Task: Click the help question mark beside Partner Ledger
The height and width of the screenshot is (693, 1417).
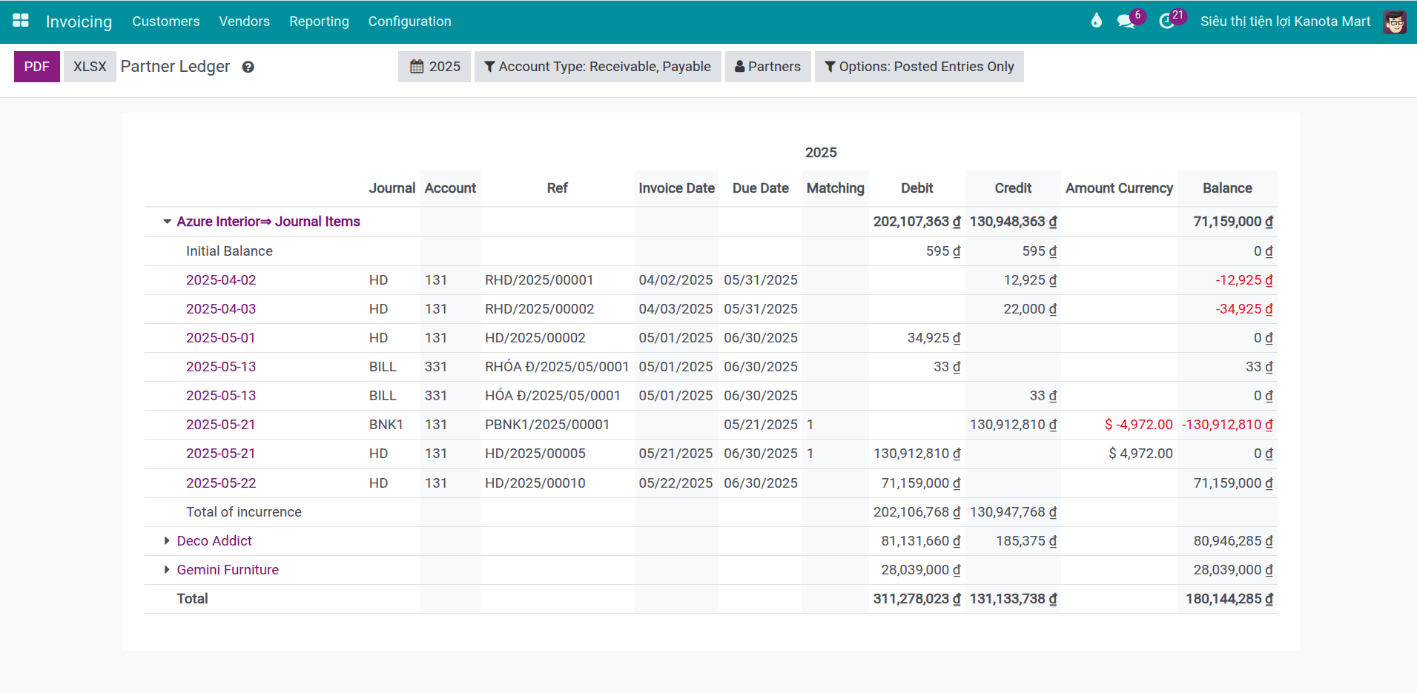Action: tap(248, 67)
